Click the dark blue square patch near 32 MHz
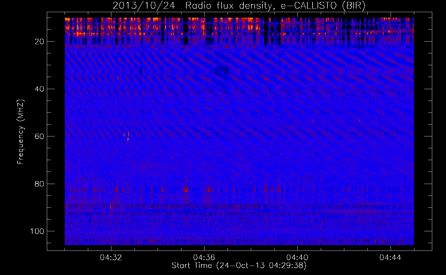Screen dimensions: 446x275 pos(222,71)
